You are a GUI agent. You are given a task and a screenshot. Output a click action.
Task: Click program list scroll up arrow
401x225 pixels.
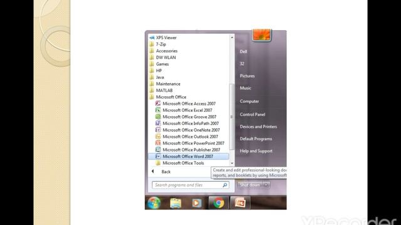(x=232, y=37)
